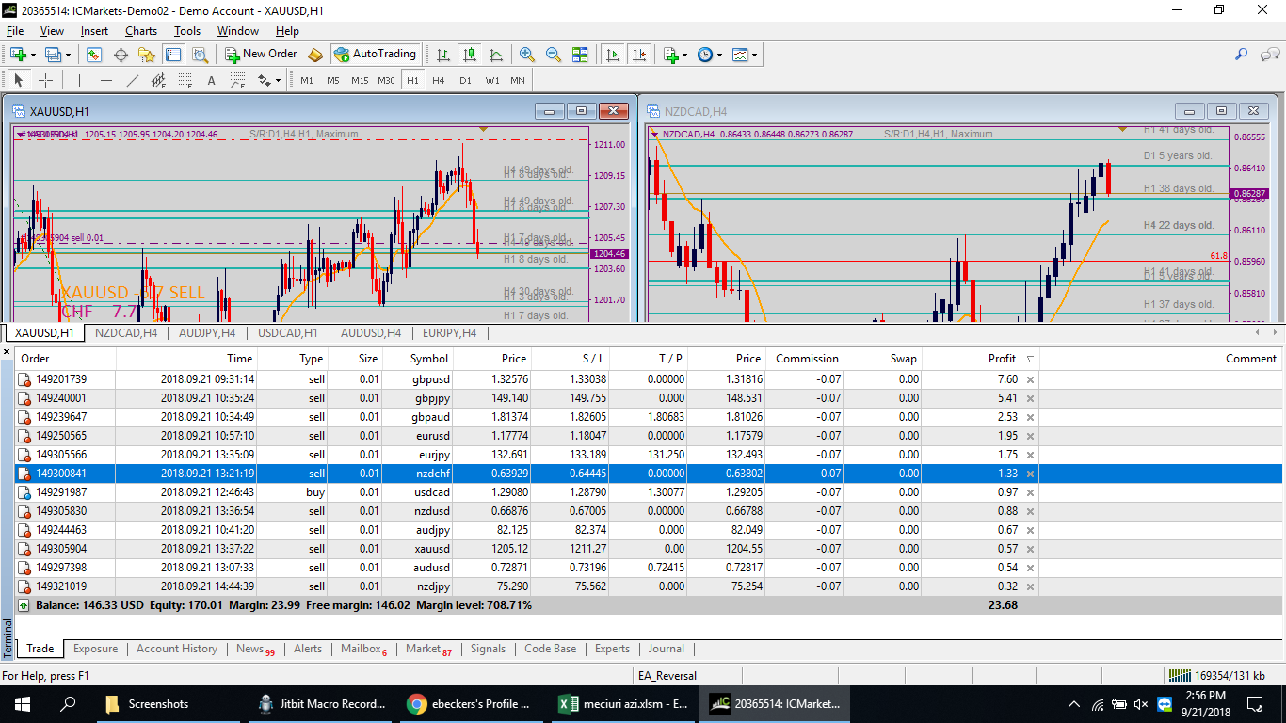Open the Charts menu
1286x723 pixels.
pos(141,31)
